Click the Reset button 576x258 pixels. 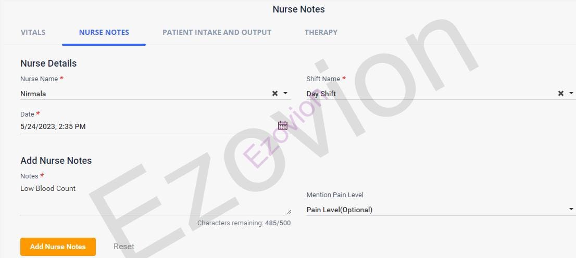[124, 247]
